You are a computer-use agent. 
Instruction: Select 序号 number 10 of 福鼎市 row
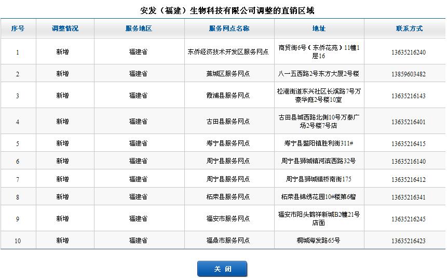[18, 241]
